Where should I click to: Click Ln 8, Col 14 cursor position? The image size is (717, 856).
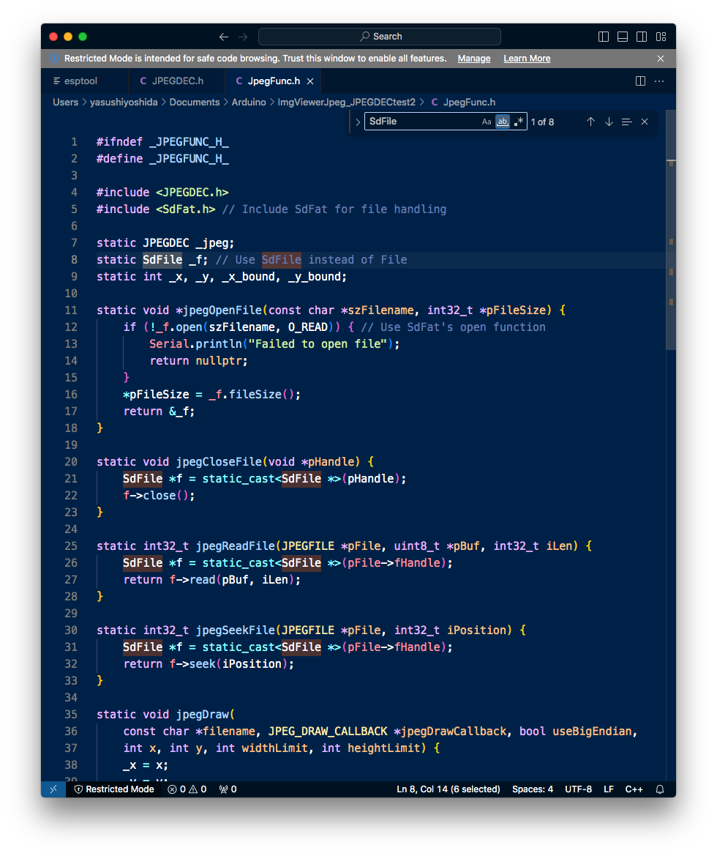[448, 789]
